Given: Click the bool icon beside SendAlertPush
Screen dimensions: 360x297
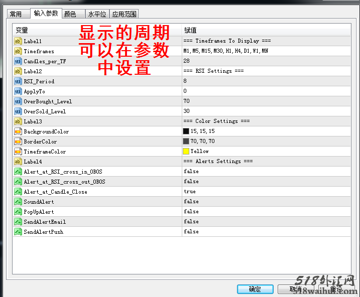Looking at the screenshot, I should coord(18,232).
